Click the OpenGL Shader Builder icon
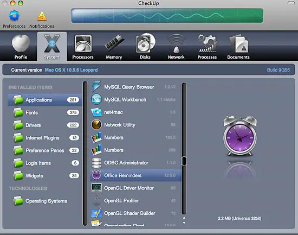Screen dimensions: 298x235 (96, 213)
